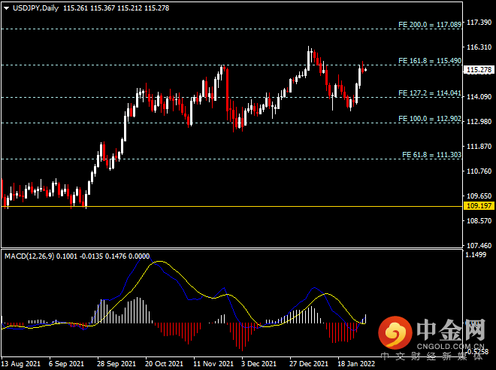Click the 110.760 price axis value
Viewport: 496px width, 370px height.
click(x=479, y=171)
